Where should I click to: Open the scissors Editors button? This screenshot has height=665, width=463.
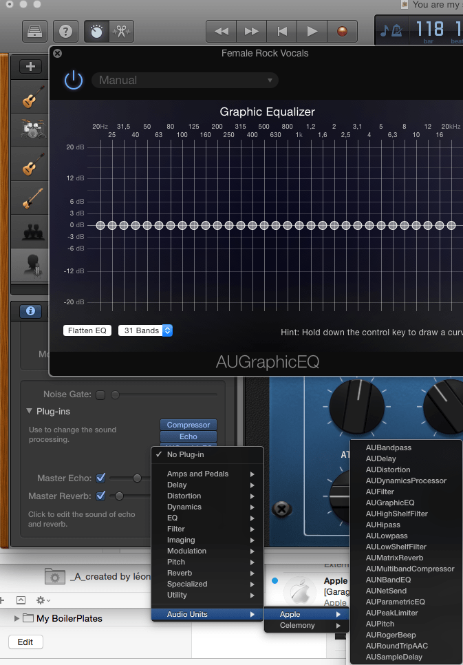pyautogui.click(x=122, y=32)
